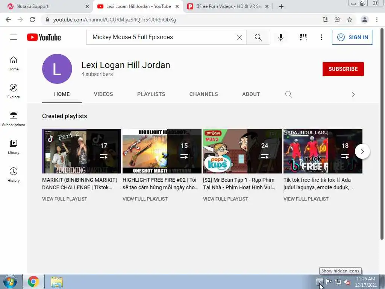Go forward in Chrome
The image size is (385, 289).
pyautogui.click(x=20, y=20)
